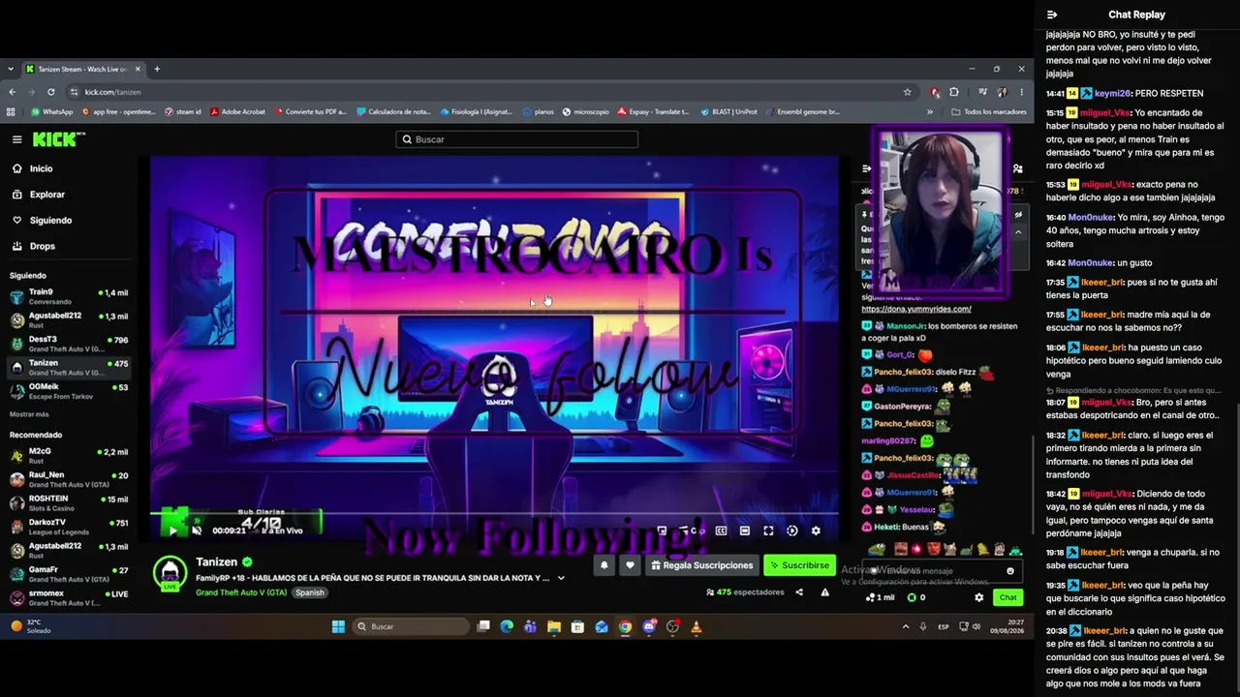The height and width of the screenshot is (697, 1240).
Task: Open File Explorer from the taskbar
Action: pyautogui.click(x=554, y=626)
